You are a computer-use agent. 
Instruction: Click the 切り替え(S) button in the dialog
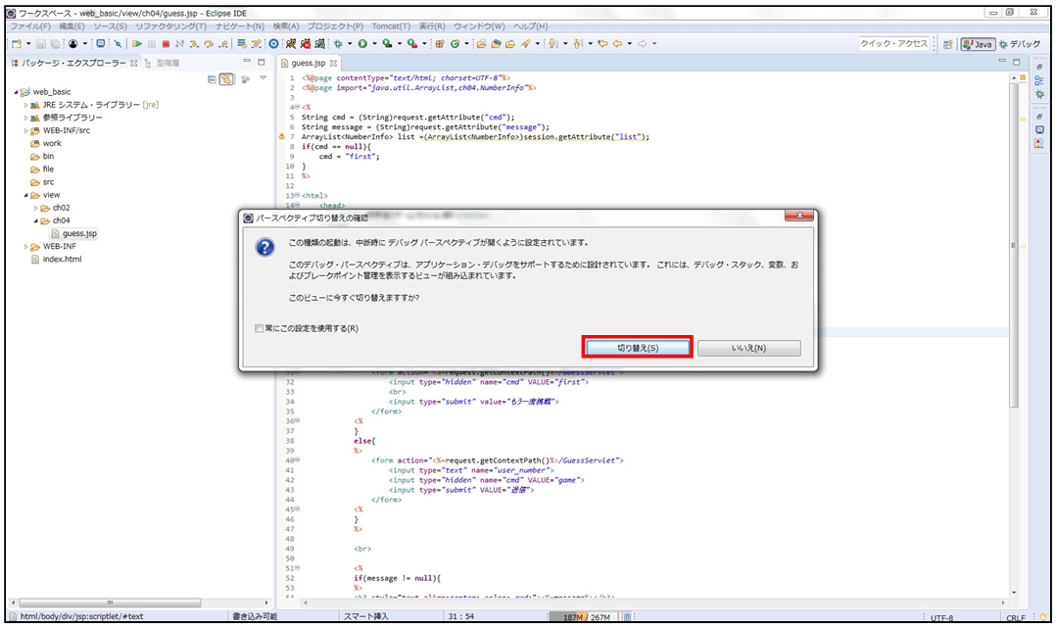638,348
